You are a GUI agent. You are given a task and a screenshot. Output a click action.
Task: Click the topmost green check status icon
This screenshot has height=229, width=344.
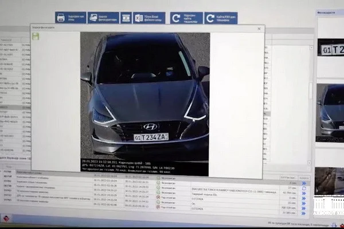click(158, 178)
